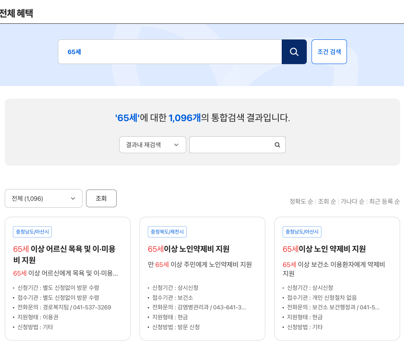Open the 조건 검색 condition search
The image size is (404, 347).
coord(329,51)
